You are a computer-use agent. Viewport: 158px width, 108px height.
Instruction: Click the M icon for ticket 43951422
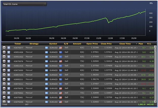pos(9,57)
